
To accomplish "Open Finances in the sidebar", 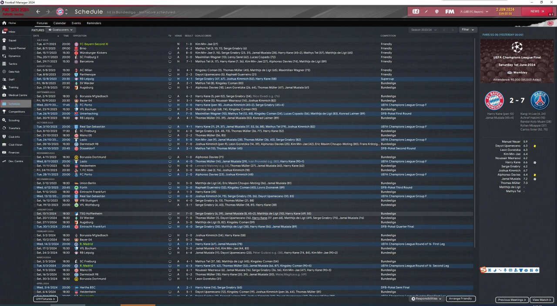I will pos(16,153).
